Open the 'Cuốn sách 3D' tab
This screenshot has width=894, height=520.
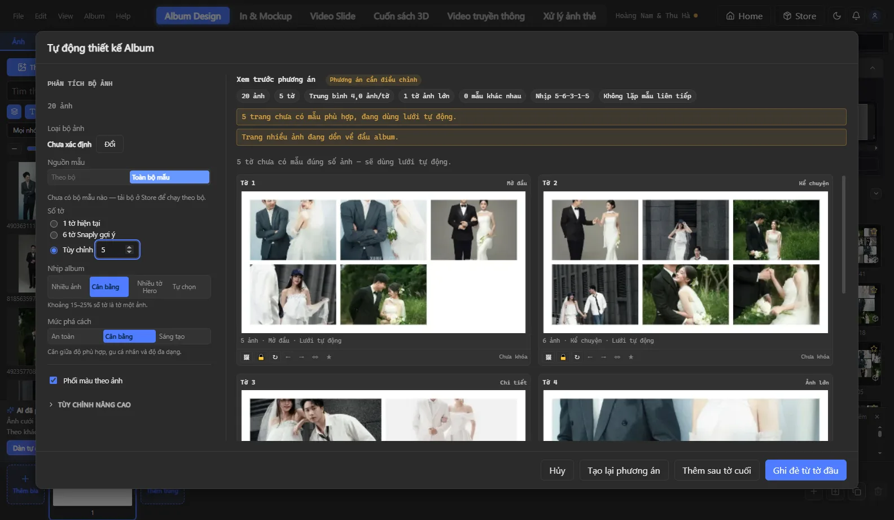click(x=401, y=16)
